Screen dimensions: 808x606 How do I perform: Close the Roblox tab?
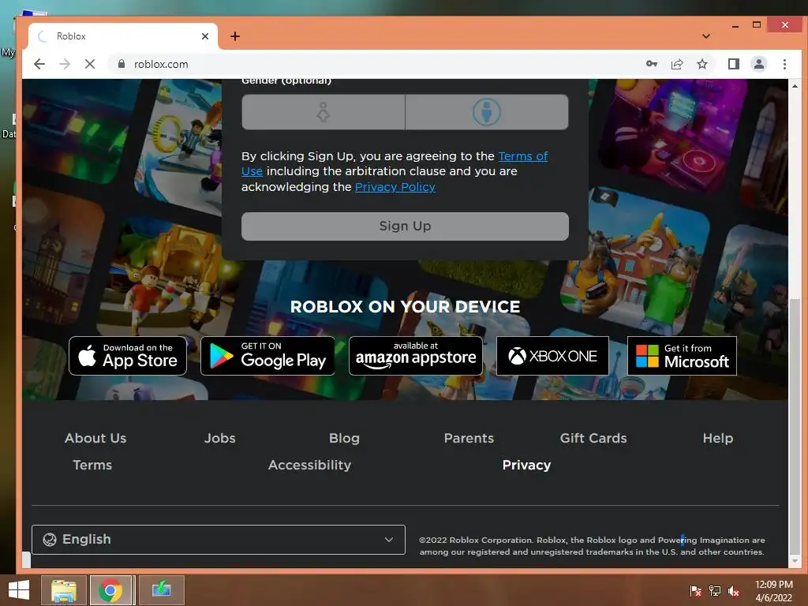205,36
